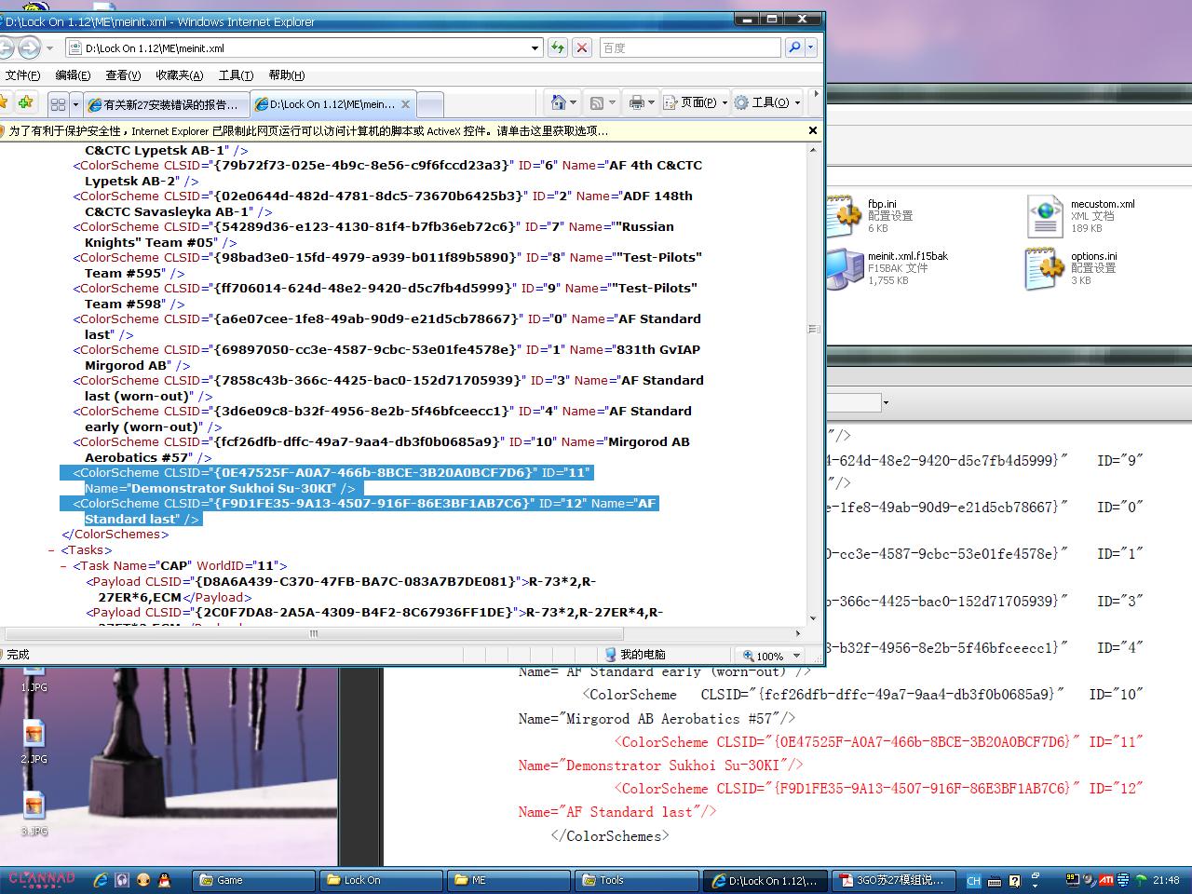Click the system clock 21:48
The width and height of the screenshot is (1192, 894).
tap(1166, 880)
